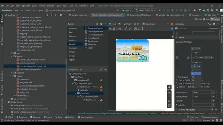Click the infer constraints magic wand
The height and width of the screenshot is (125, 223).
click(130, 29)
